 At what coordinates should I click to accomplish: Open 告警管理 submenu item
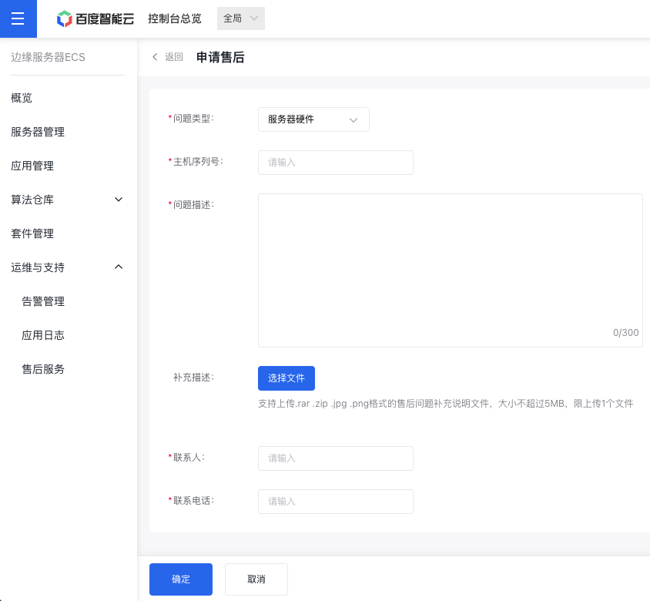pos(43,301)
